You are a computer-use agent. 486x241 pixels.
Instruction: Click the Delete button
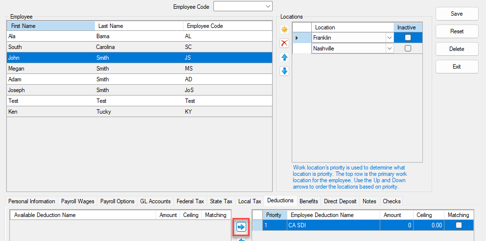(457, 49)
